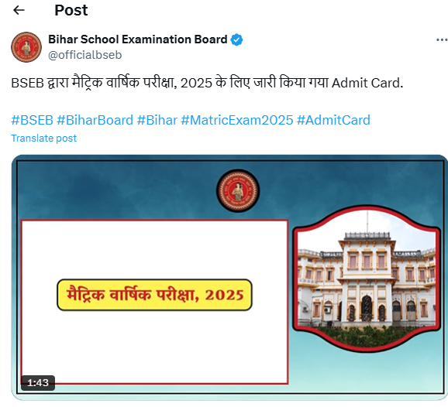The image size is (448, 407).
Task: Click Translate post
Action: pos(43,139)
